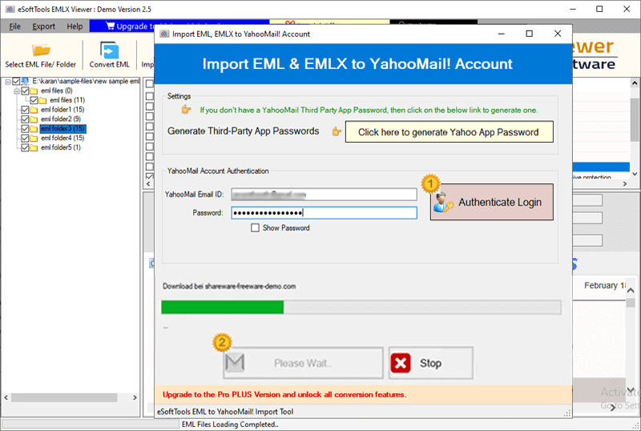The height and width of the screenshot is (431, 641).
Task: Click Authenticate Login button
Action: click(492, 202)
